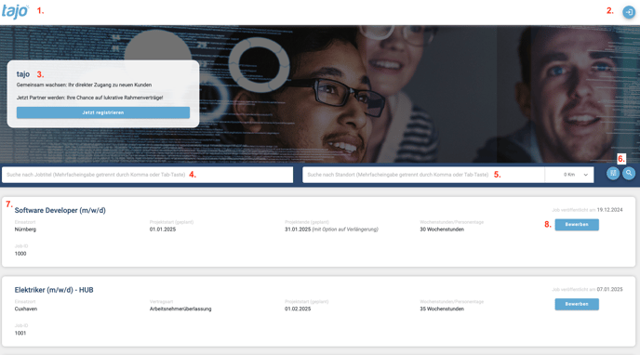Click the 30 Wochenstunden value
640x355 pixels.
(442, 230)
